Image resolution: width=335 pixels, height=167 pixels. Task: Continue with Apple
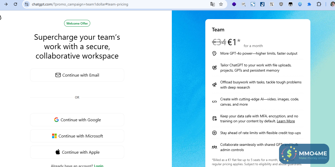click(x=77, y=152)
